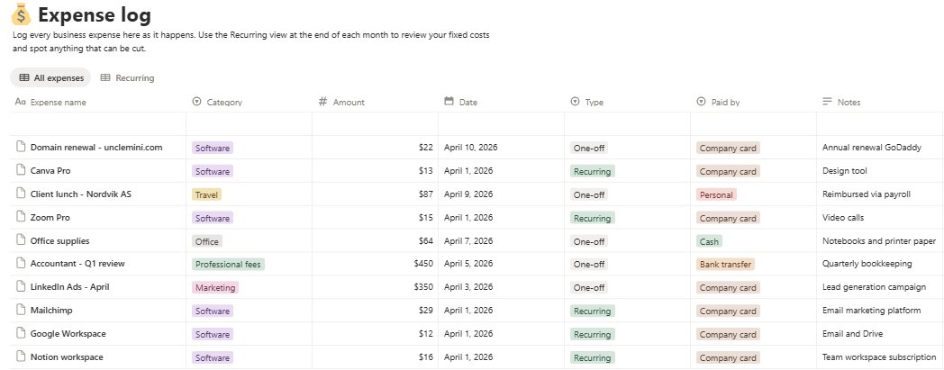This screenshot has height=370, width=944.
Task: Open the Amount column header menu
Action: point(375,102)
